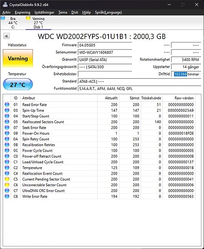Open the Inställningar menu

pos(44,13)
